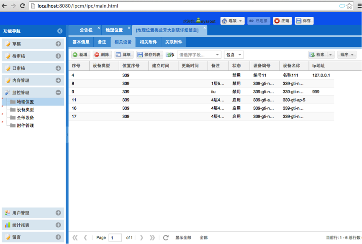Expand the 统计报表 section
The height and width of the screenshot is (244, 362).
pyautogui.click(x=58, y=225)
